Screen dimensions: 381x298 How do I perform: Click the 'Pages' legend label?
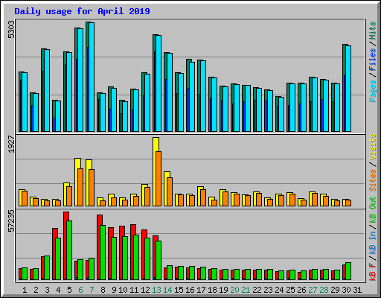373,91
